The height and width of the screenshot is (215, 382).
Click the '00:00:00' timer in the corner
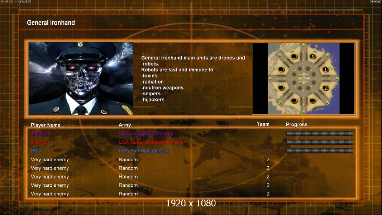coord(375,1)
